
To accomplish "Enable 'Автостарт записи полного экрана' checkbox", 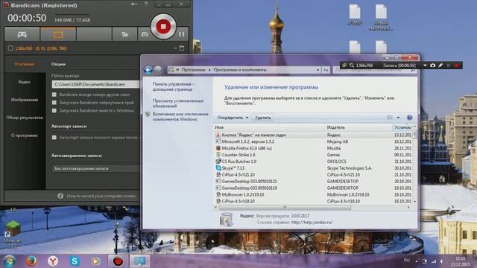I will [x=54, y=137].
